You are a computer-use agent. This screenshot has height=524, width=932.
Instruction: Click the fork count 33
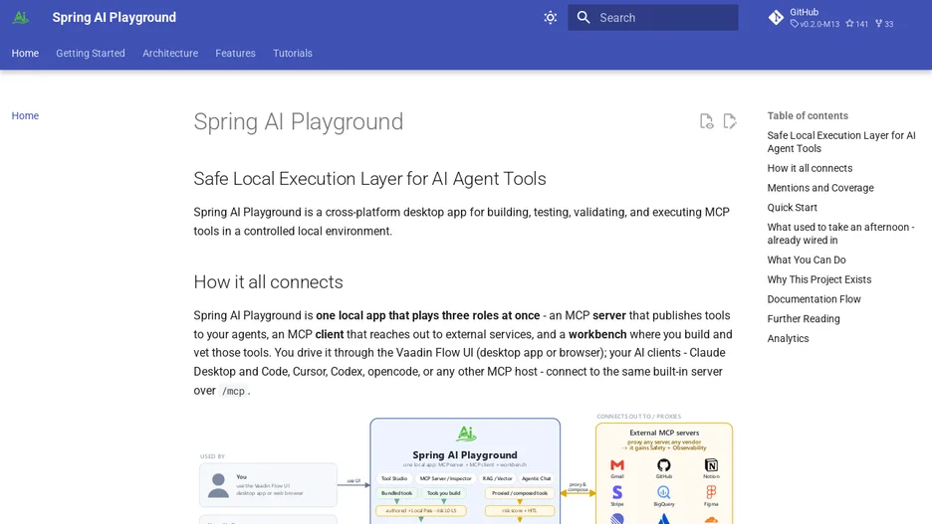tap(884, 24)
